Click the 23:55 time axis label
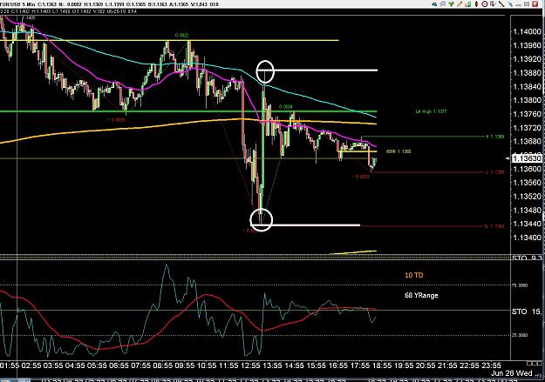 [x=490, y=365]
